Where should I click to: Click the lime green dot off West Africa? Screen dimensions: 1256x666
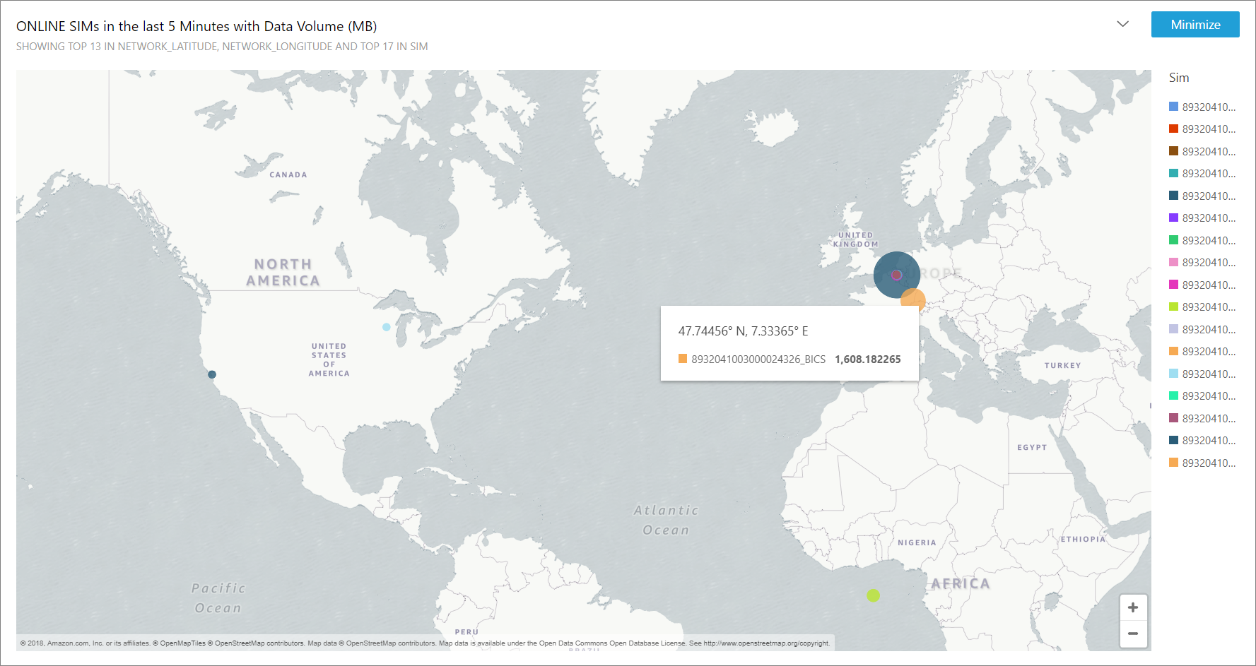click(874, 595)
